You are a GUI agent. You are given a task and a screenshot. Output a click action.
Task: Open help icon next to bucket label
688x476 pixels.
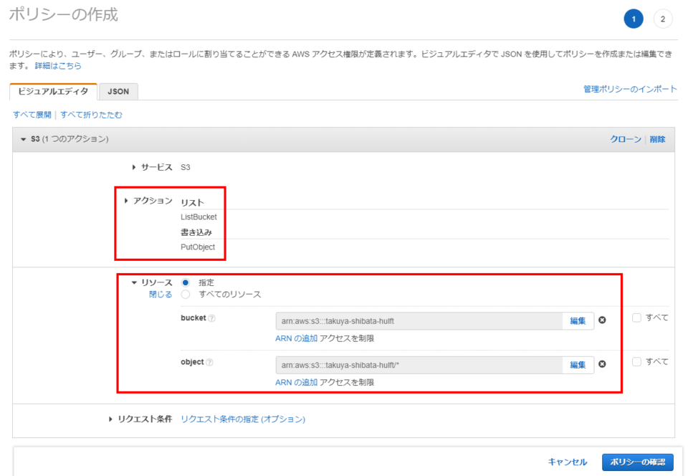pyautogui.click(x=212, y=318)
